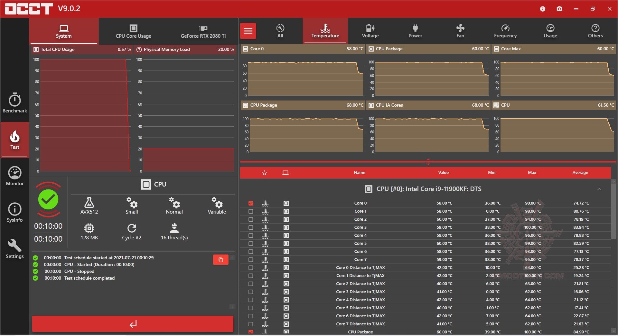Select AVX512 instruction set option
618x336 pixels.
[89, 206]
